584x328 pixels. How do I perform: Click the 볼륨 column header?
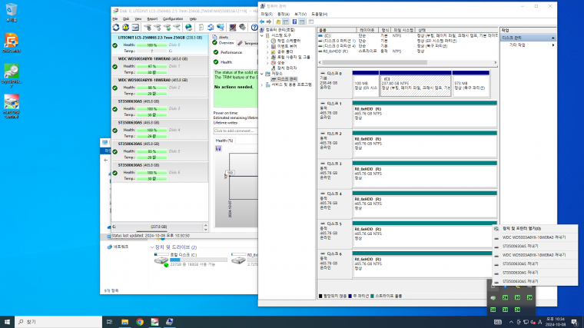[337, 30]
